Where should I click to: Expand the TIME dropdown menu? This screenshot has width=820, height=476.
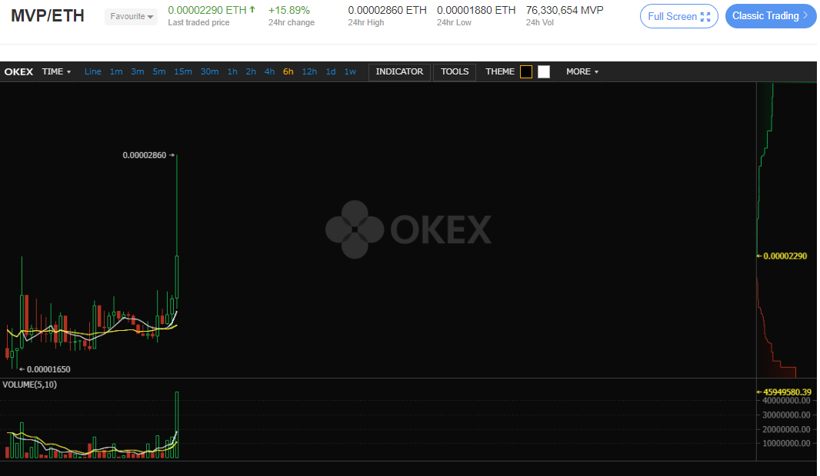pos(56,71)
